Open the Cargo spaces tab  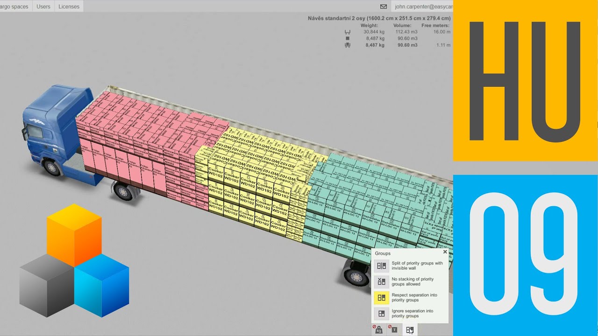(x=15, y=7)
